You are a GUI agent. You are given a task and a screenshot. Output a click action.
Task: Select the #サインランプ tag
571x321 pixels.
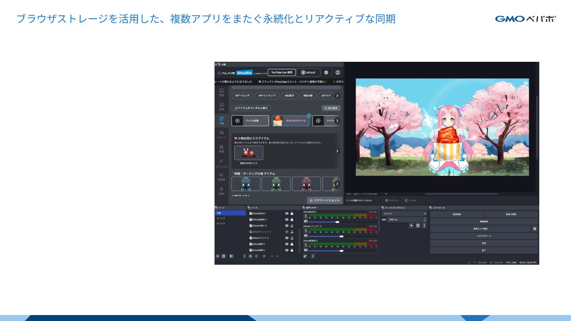pos(267,96)
